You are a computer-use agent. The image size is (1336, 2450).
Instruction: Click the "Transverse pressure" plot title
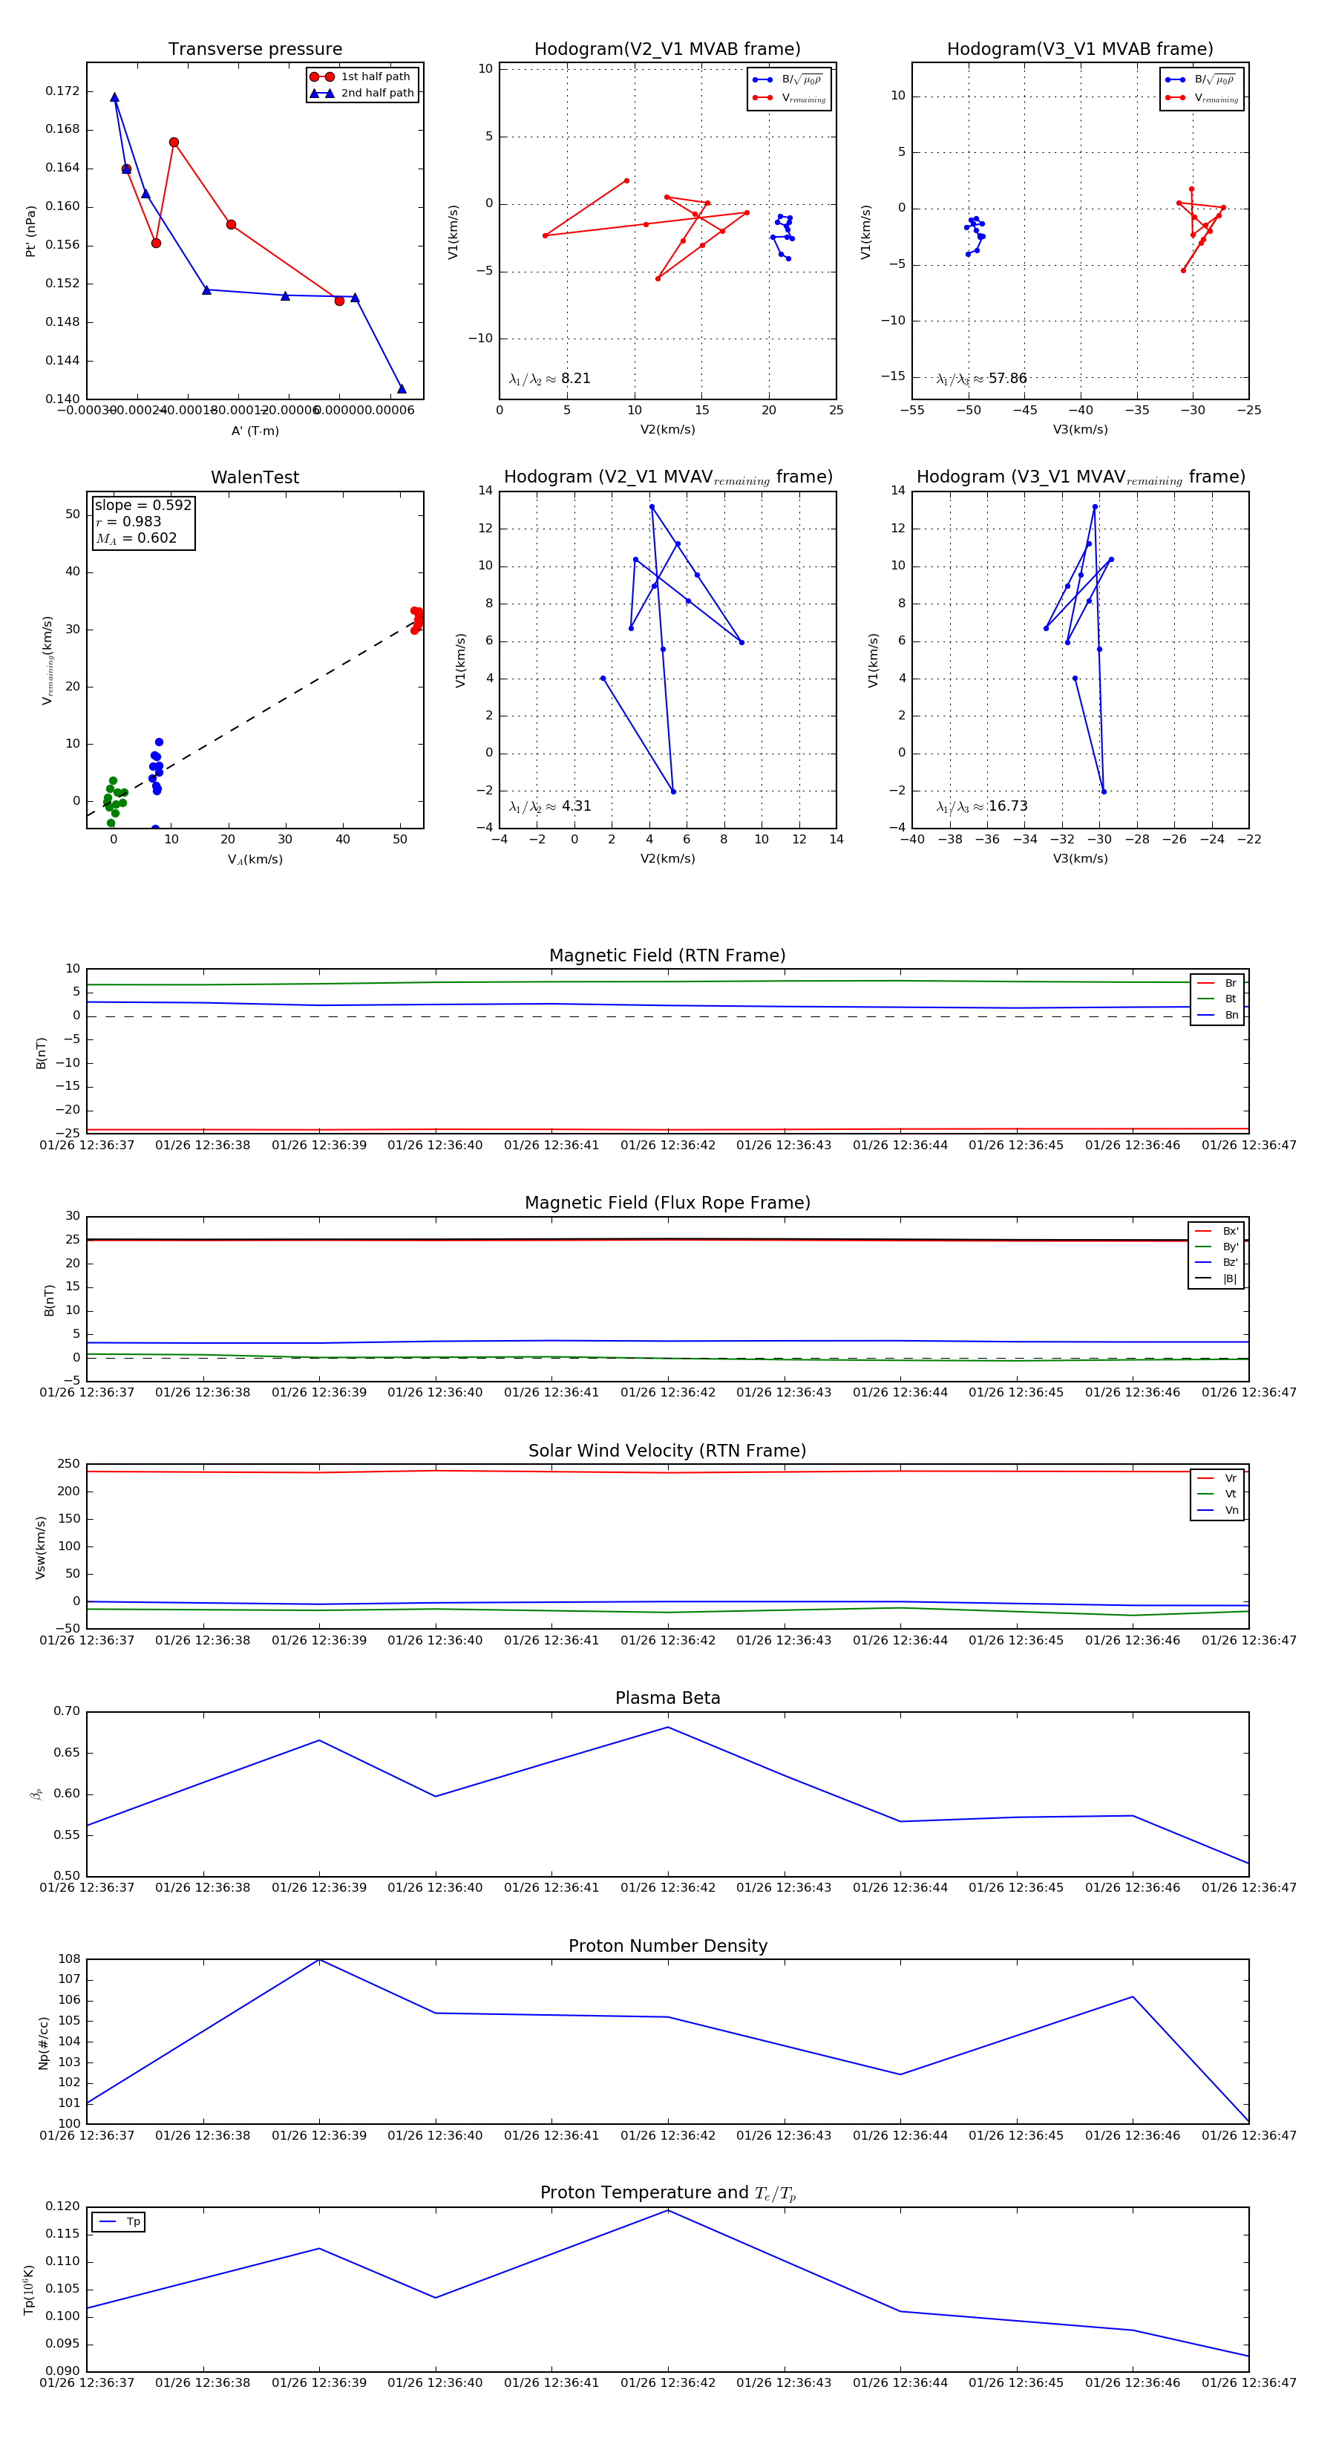(255, 48)
